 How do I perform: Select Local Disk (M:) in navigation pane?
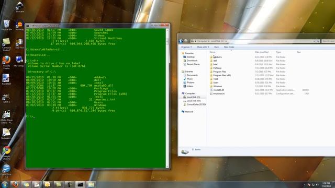192,101
